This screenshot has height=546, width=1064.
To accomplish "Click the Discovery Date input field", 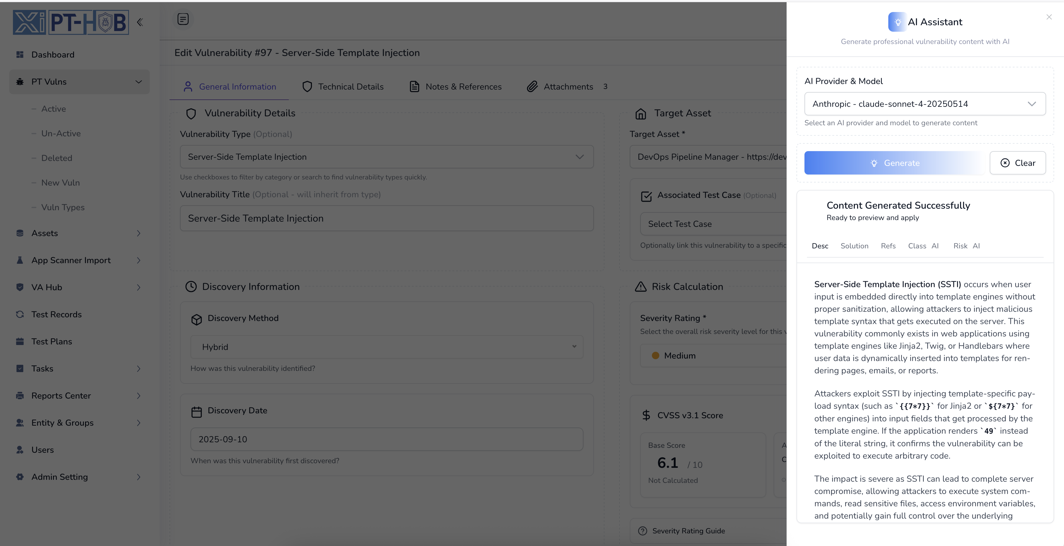I will pyautogui.click(x=387, y=439).
